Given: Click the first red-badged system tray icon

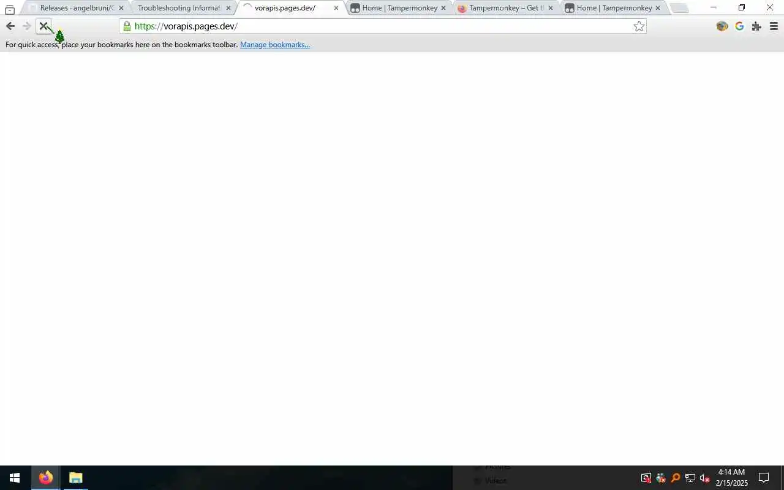Looking at the screenshot, I should tap(646, 478).
